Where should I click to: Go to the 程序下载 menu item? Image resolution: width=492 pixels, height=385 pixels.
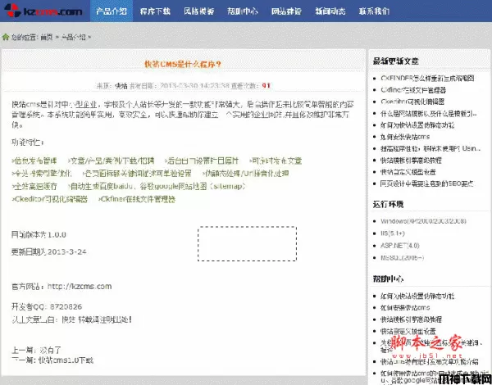click(x=155, y=11)
